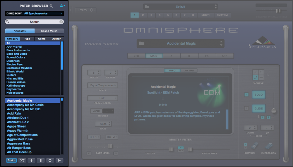Open the MULTI page
This screenshot has height=167, width=293.
[205, 15]
